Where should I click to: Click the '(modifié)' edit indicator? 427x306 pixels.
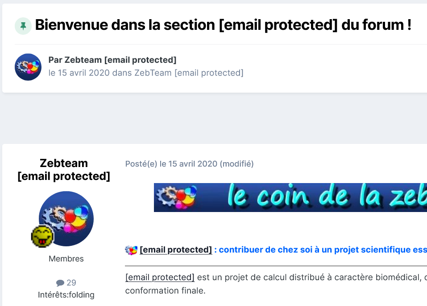coord(236,164)
